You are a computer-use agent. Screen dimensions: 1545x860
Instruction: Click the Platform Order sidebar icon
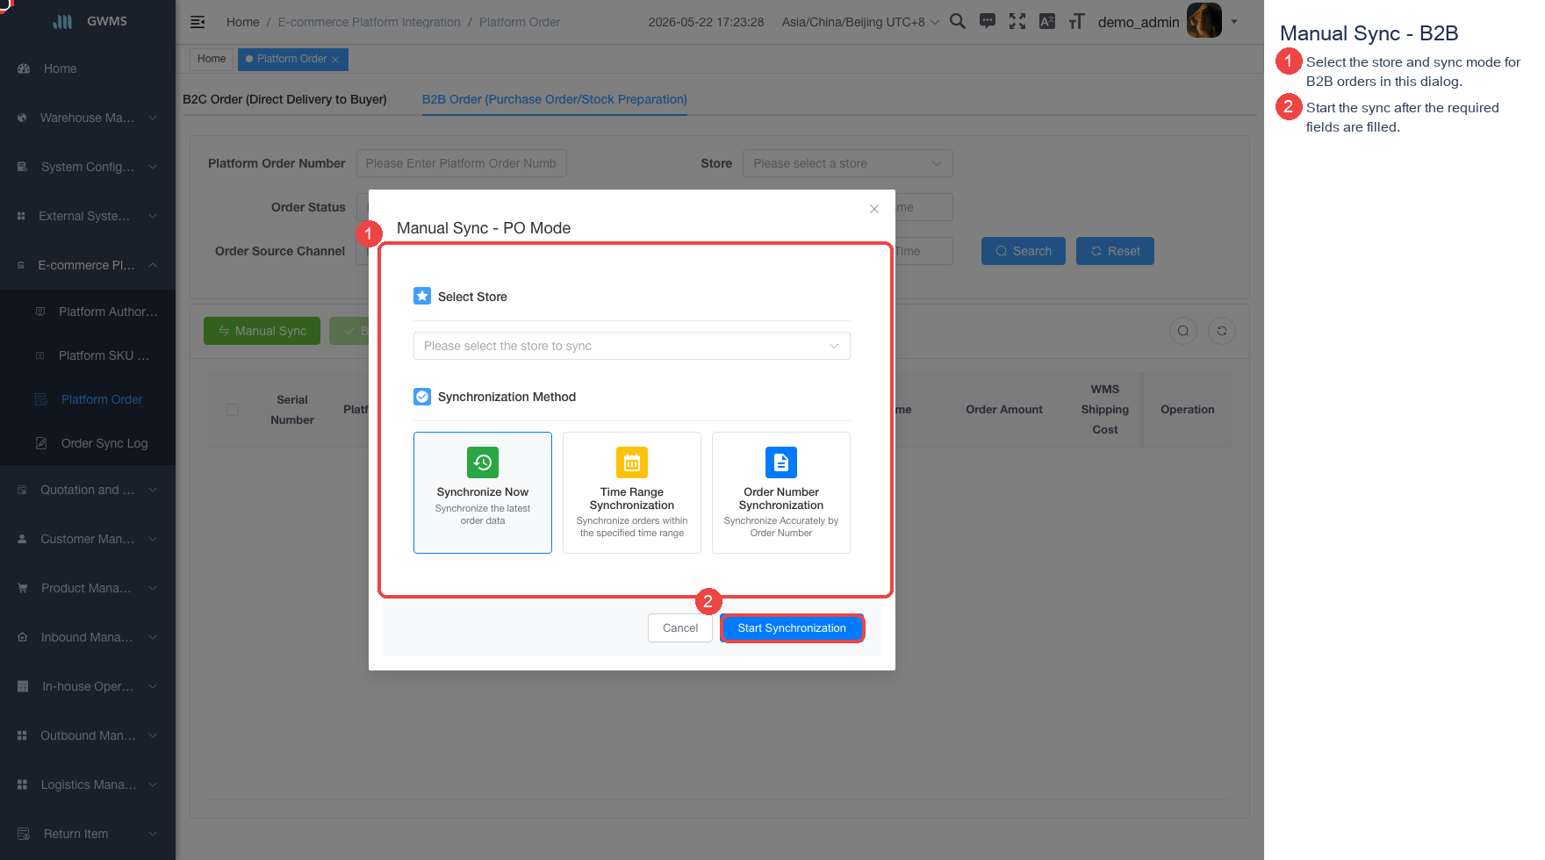click(41, 399)
